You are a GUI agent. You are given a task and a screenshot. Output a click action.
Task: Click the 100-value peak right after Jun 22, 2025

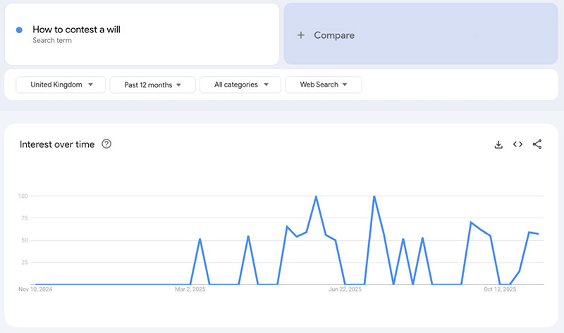pyautogui.click(x=374, y=196)
